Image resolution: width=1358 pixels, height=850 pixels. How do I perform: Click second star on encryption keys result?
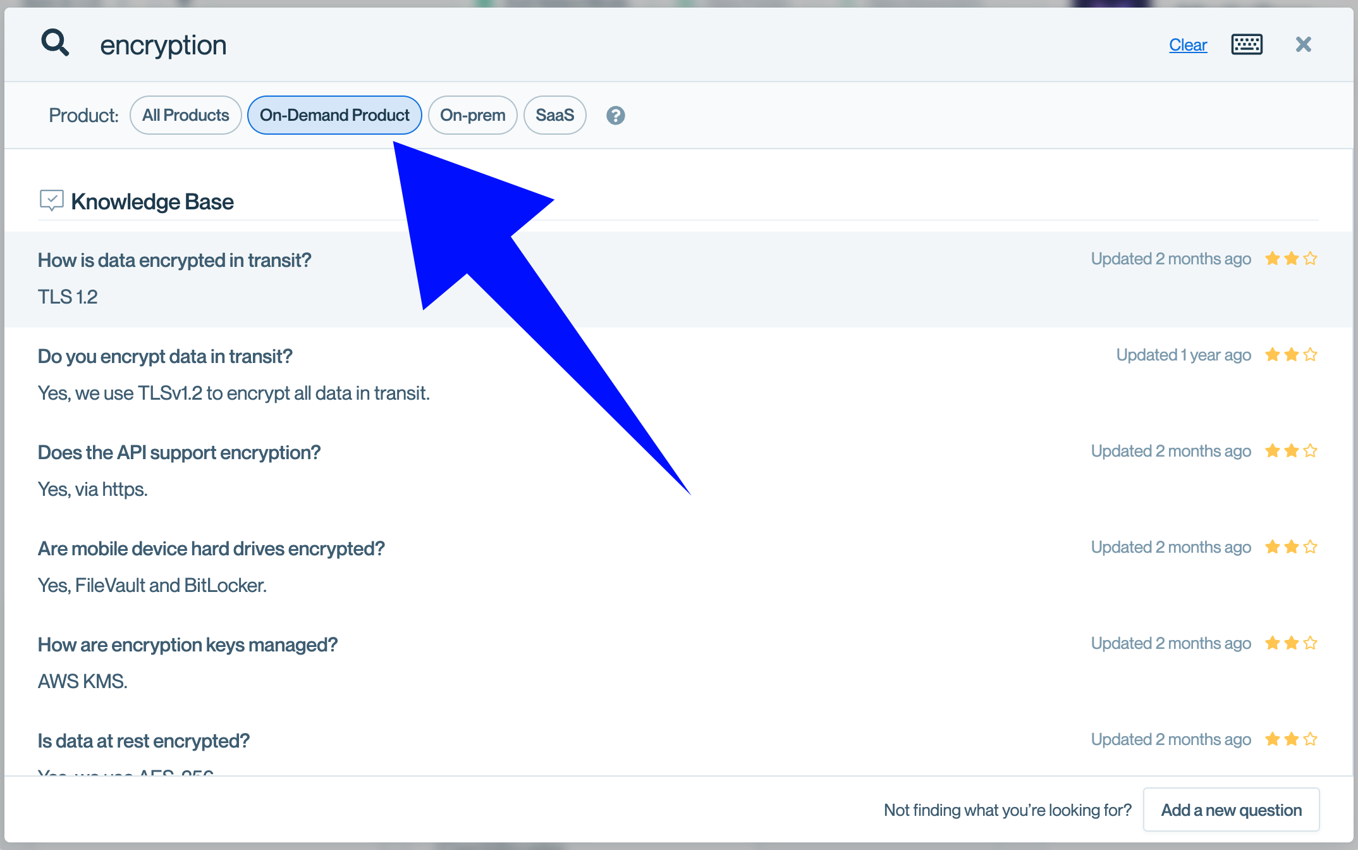(x=1291, y=643)
